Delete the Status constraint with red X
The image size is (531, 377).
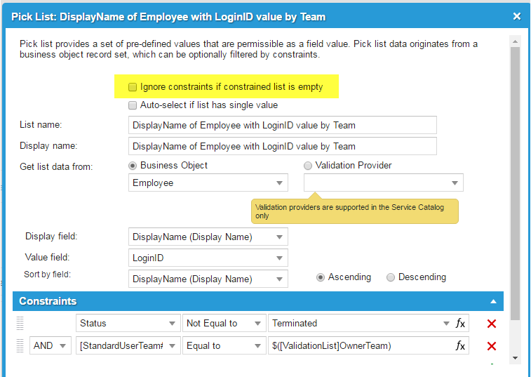492,324
